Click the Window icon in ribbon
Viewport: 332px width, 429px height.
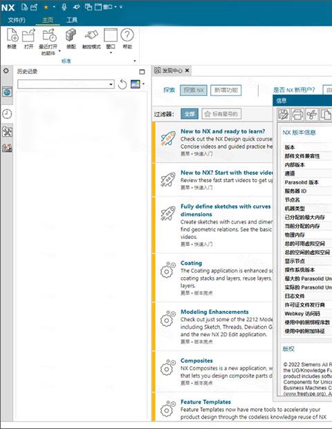click(111, 35)
